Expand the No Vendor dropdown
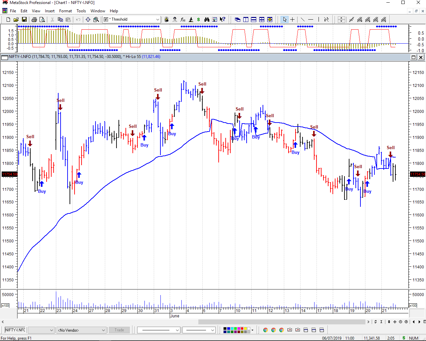This screenshot has width=426, height=341. click(x=104, y=330)
